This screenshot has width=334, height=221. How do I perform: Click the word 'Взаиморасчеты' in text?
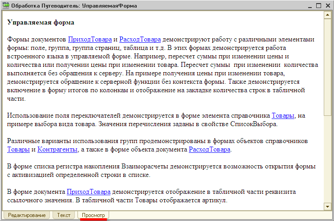click(x=145, y=166)
